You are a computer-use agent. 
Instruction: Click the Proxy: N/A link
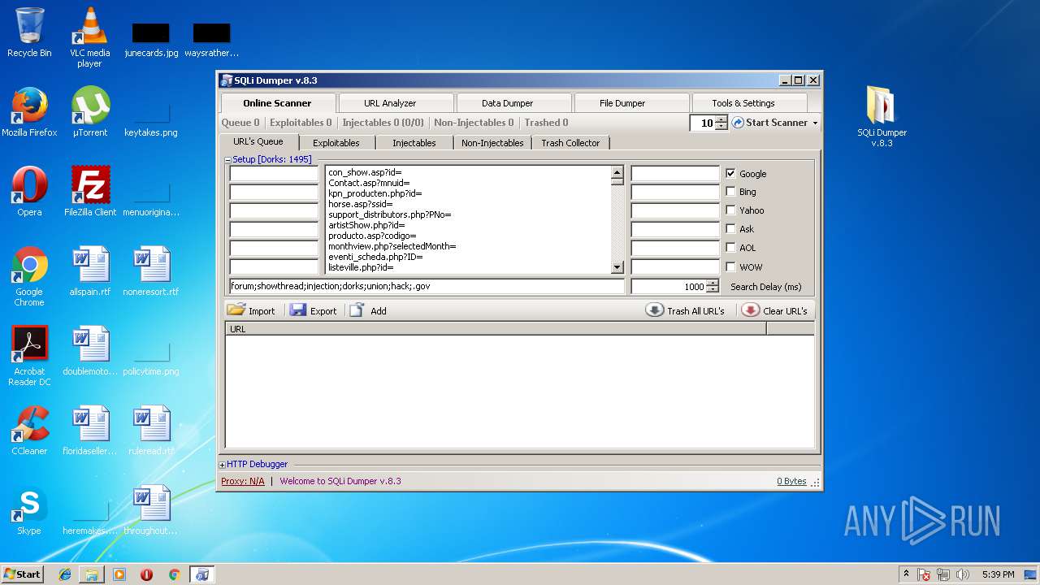[x=243, y=481]
